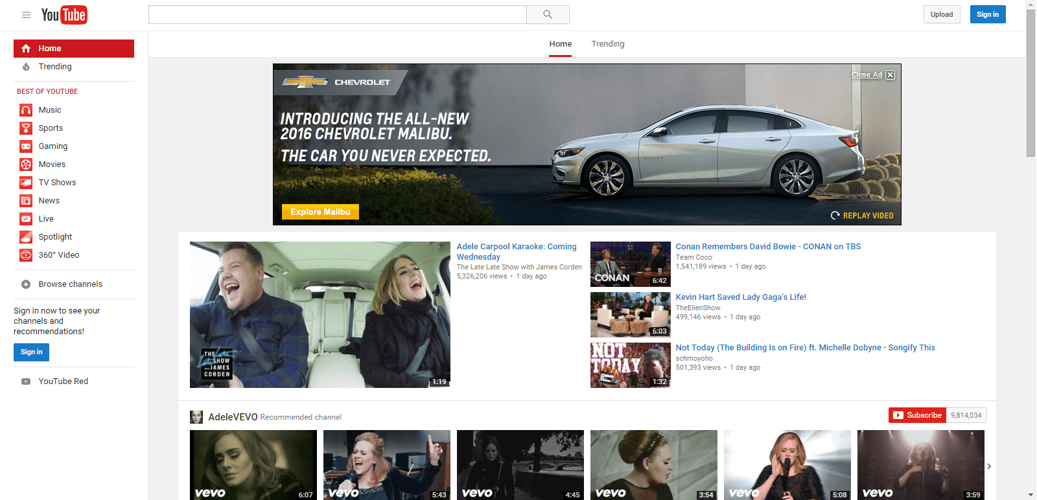Visit The Late Late Show channel link
The width and height of the screenshot is (1037, 500).
click(519, 267)
